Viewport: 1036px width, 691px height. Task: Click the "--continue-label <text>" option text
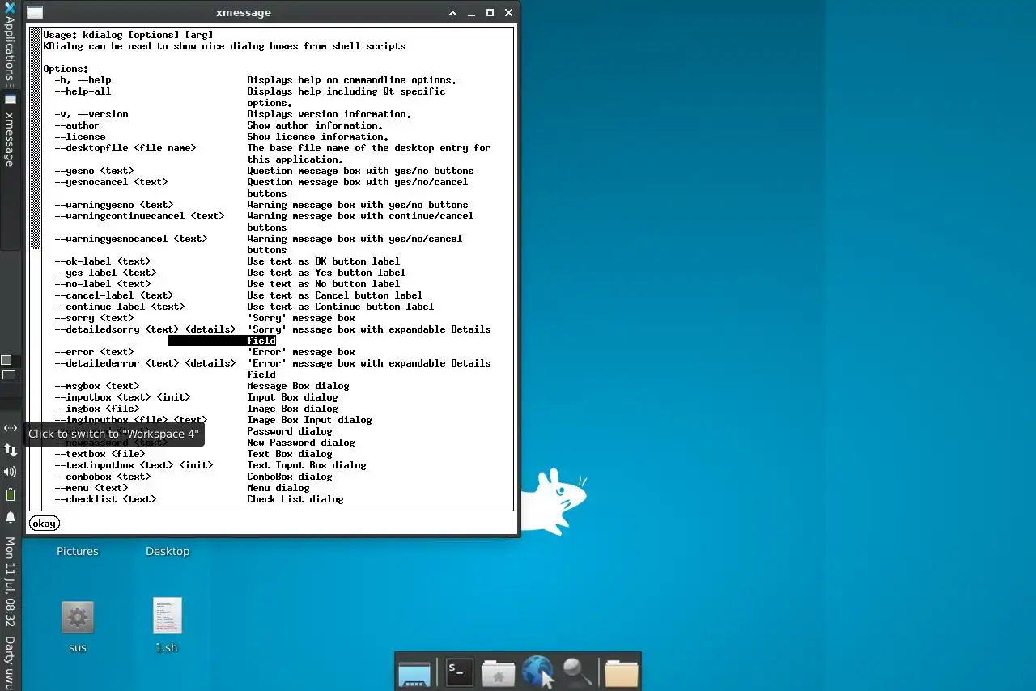(120, 307)
